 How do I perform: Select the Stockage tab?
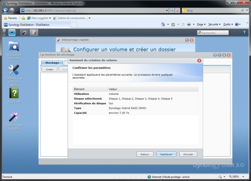point(52,63)
